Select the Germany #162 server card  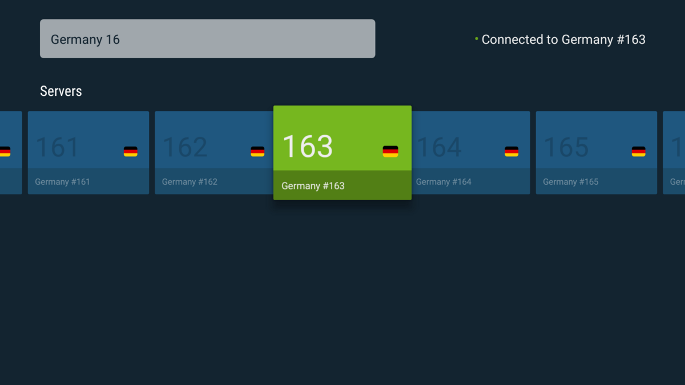pos(214,153)
